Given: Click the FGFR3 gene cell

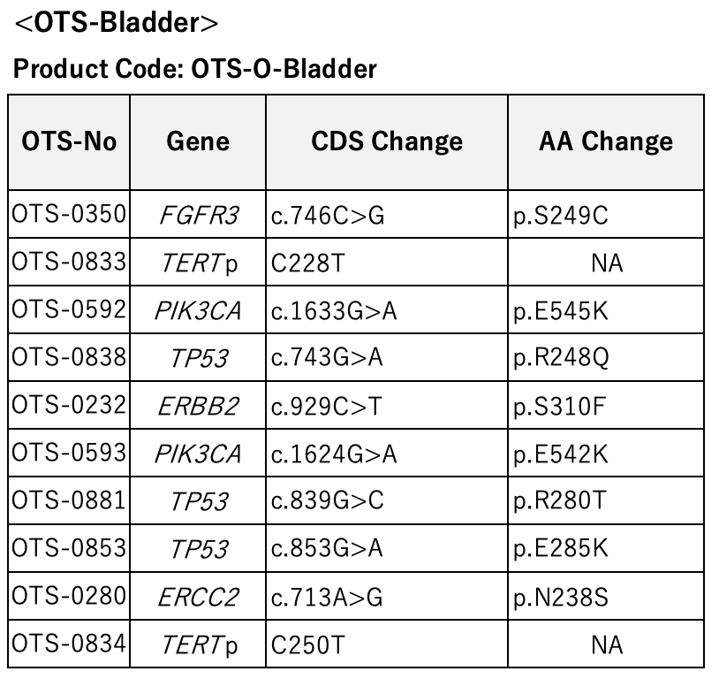Looking at the screenshot, I should [198, 214].
